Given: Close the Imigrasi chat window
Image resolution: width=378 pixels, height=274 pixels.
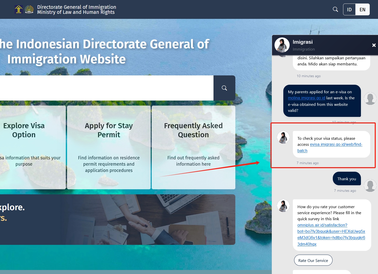Looking at the screenshot, I should pos(374,45).
